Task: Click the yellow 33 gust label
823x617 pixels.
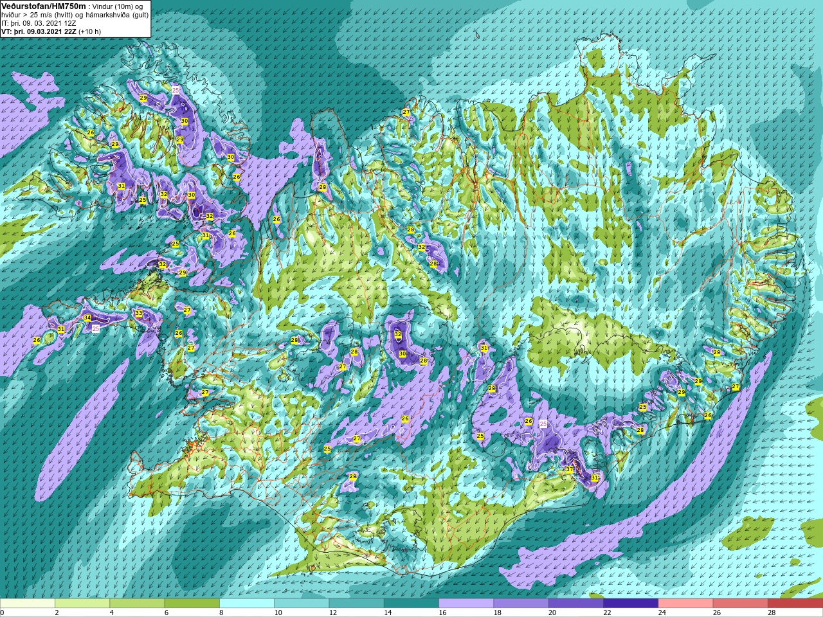Action: pyautogui.click(x=139, y=313)
